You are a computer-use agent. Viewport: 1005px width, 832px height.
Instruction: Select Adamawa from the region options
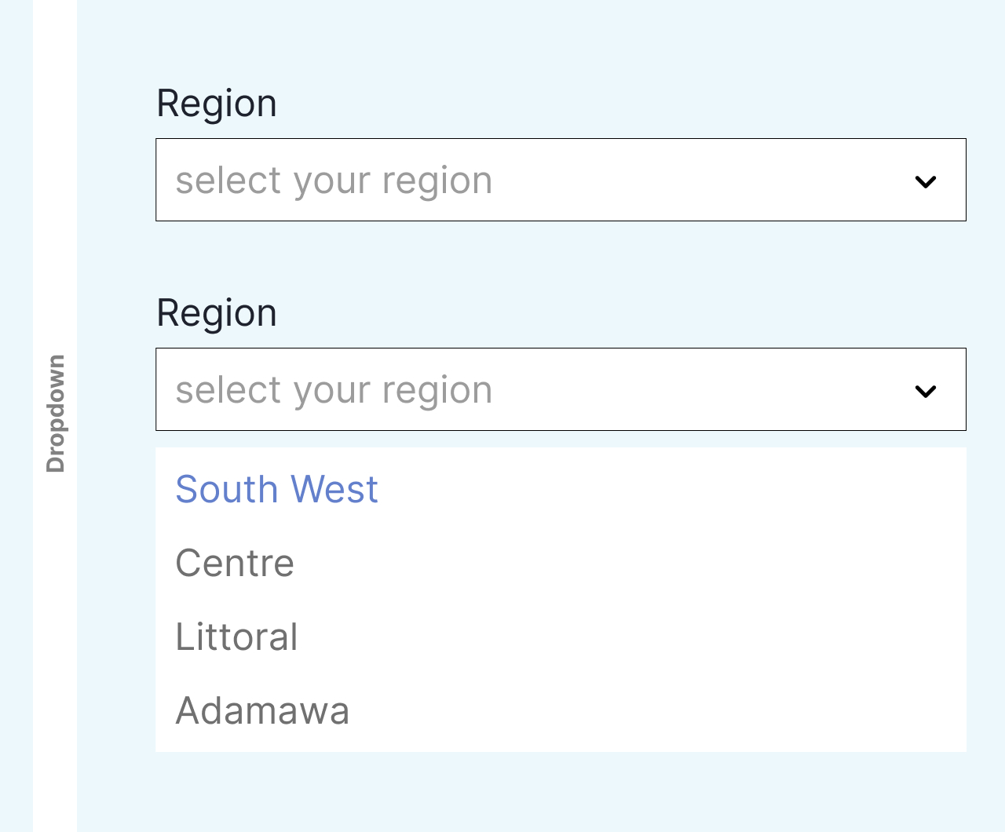pos(262,710)
